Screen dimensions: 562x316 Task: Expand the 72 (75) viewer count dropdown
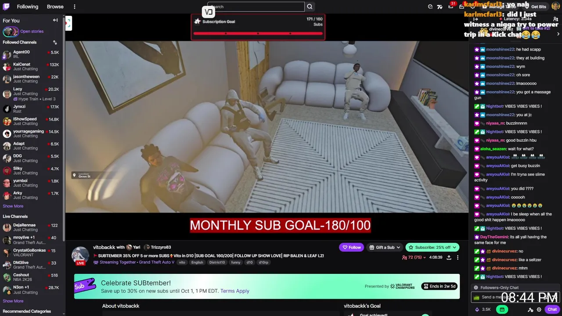click(x=414, y=258)
